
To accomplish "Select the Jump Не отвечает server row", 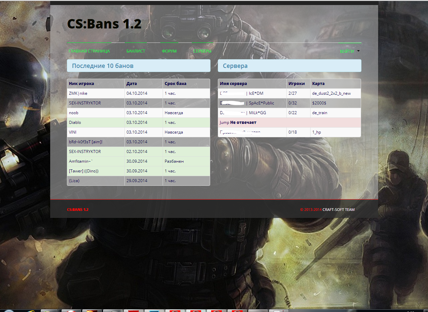I will click(289, 123).
